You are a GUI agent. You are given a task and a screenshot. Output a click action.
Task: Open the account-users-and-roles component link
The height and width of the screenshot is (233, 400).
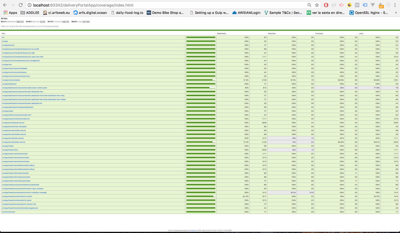(x=23, y=57)
